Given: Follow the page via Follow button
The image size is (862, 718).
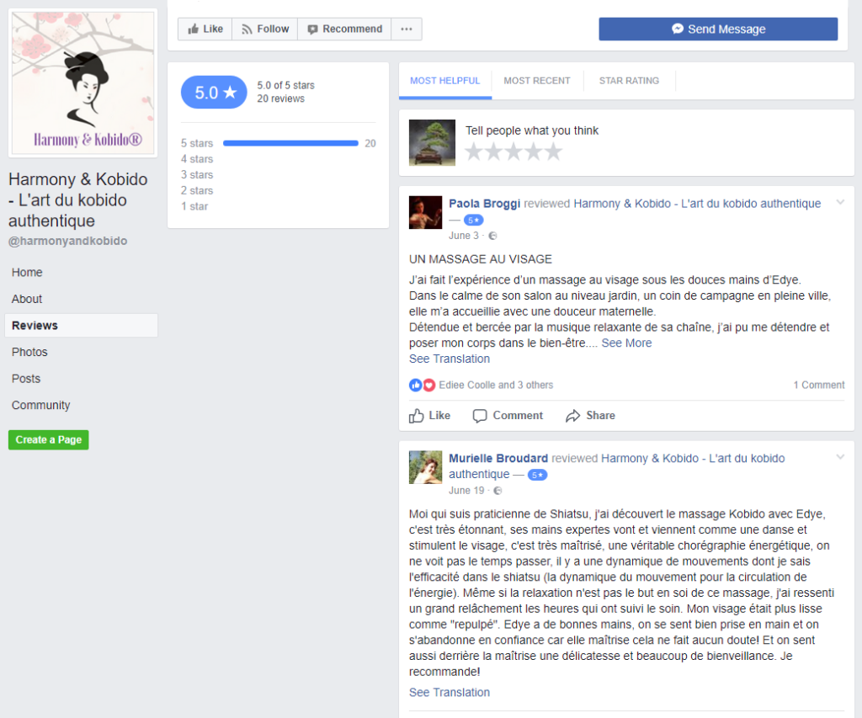Looking at the screenshot, I should tap(264, 29).
